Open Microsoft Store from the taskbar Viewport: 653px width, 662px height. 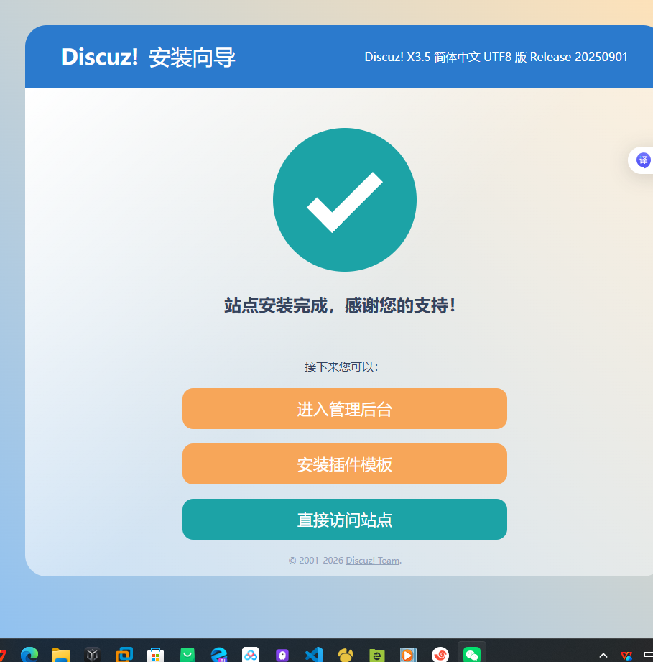156,655
